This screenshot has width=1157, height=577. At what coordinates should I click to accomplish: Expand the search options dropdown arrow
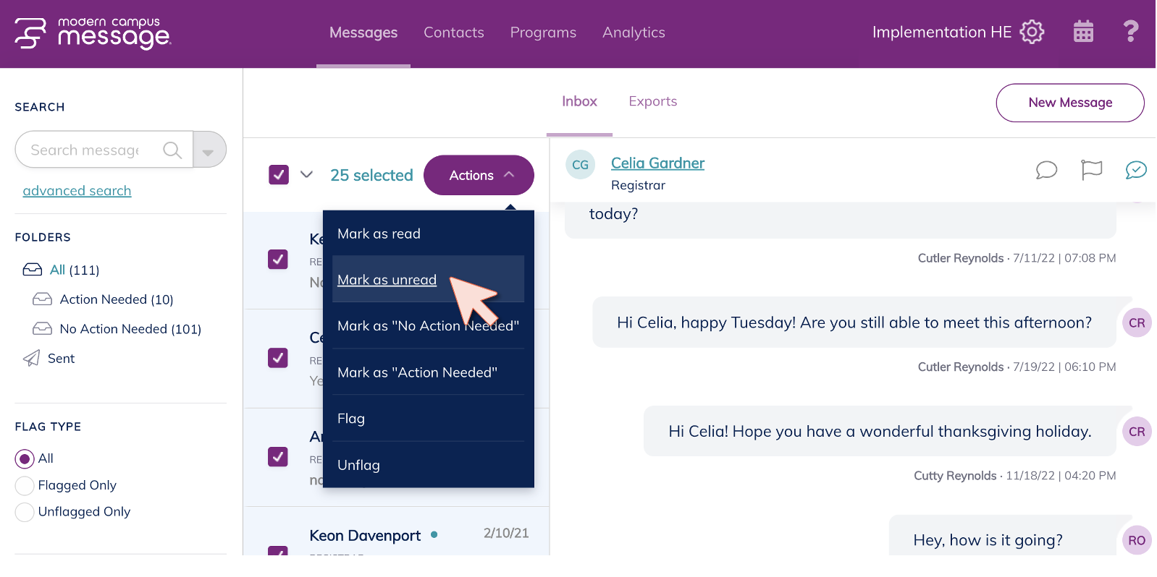pos(209,150)
